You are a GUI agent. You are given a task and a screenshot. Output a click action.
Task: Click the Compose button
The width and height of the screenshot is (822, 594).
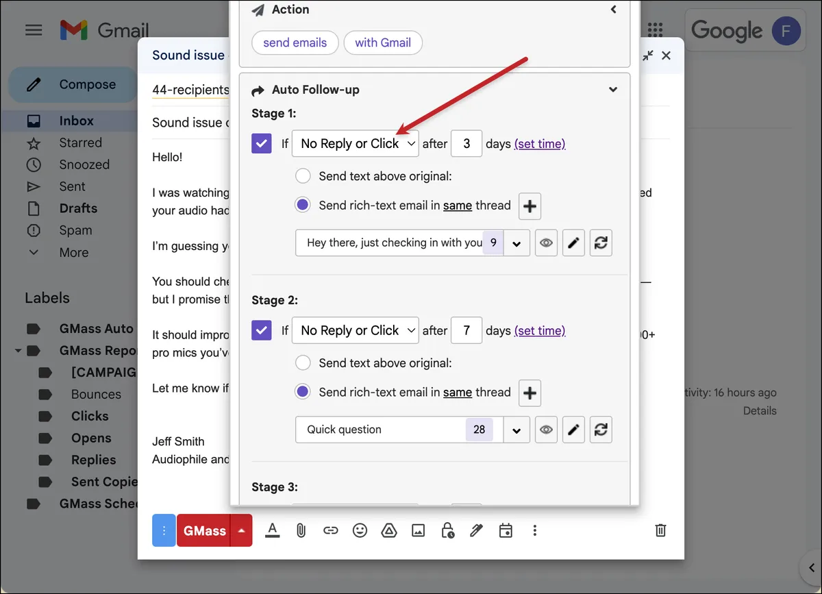(x=73, y=85)
